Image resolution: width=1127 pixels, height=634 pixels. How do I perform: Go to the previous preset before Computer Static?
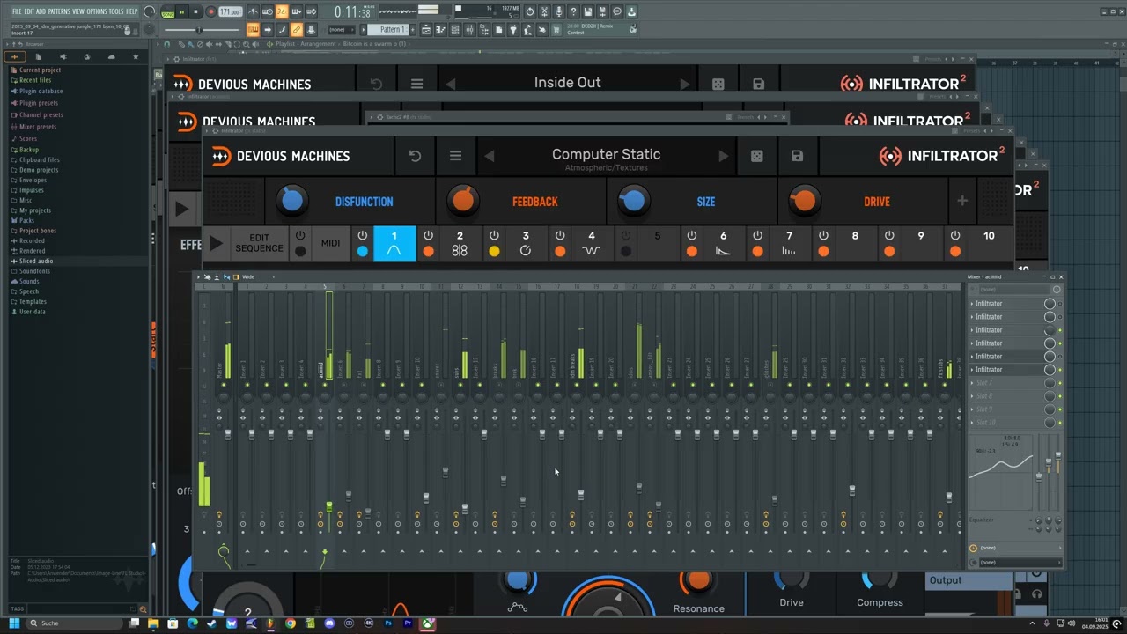tap(490, 156)
